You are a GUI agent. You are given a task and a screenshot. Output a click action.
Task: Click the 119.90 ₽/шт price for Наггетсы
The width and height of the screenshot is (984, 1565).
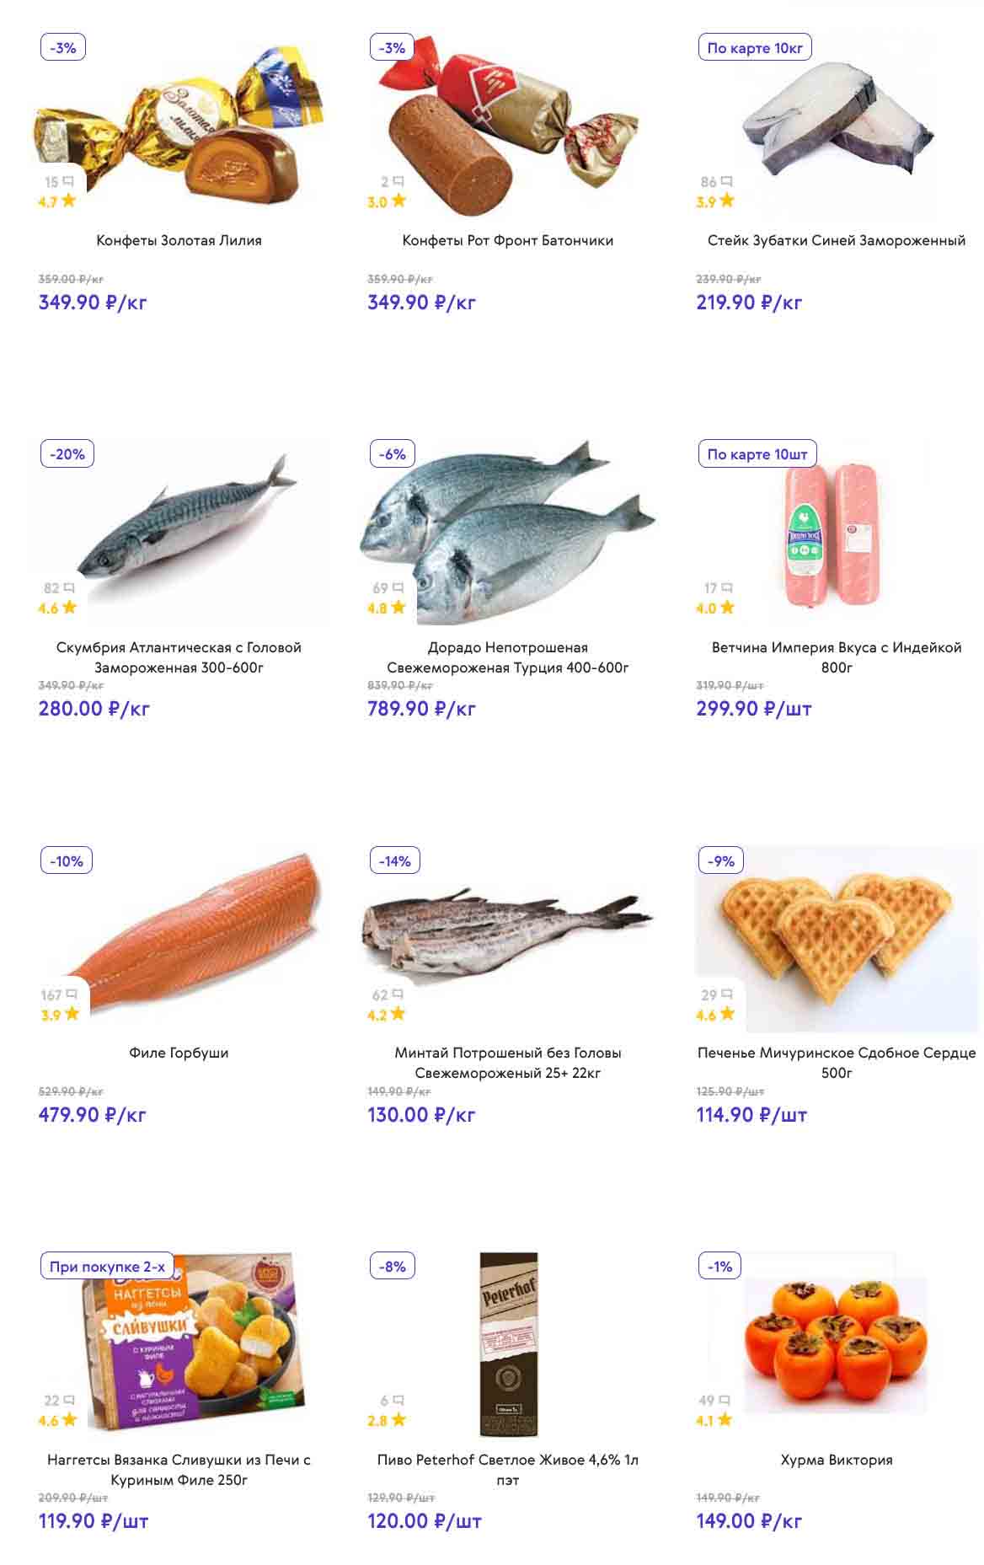[94, 1521]
